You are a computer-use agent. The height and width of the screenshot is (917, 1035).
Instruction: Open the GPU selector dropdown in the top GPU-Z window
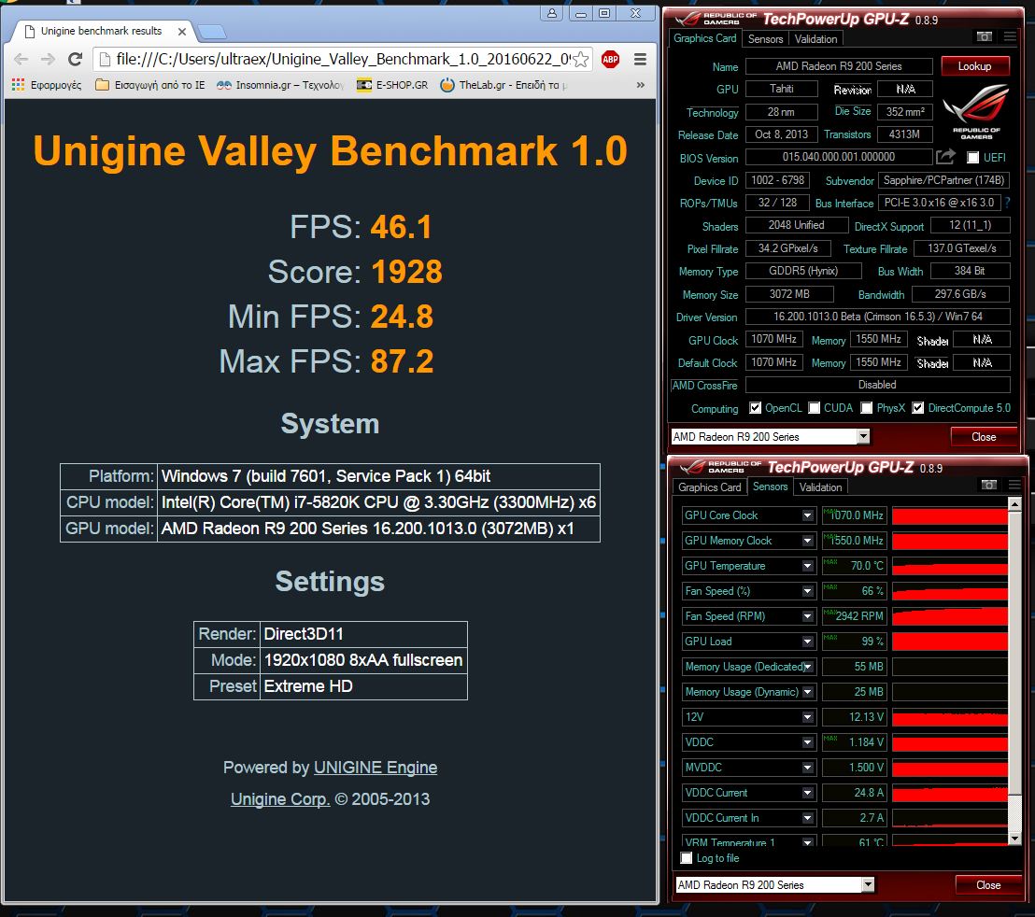pos(863,436)
